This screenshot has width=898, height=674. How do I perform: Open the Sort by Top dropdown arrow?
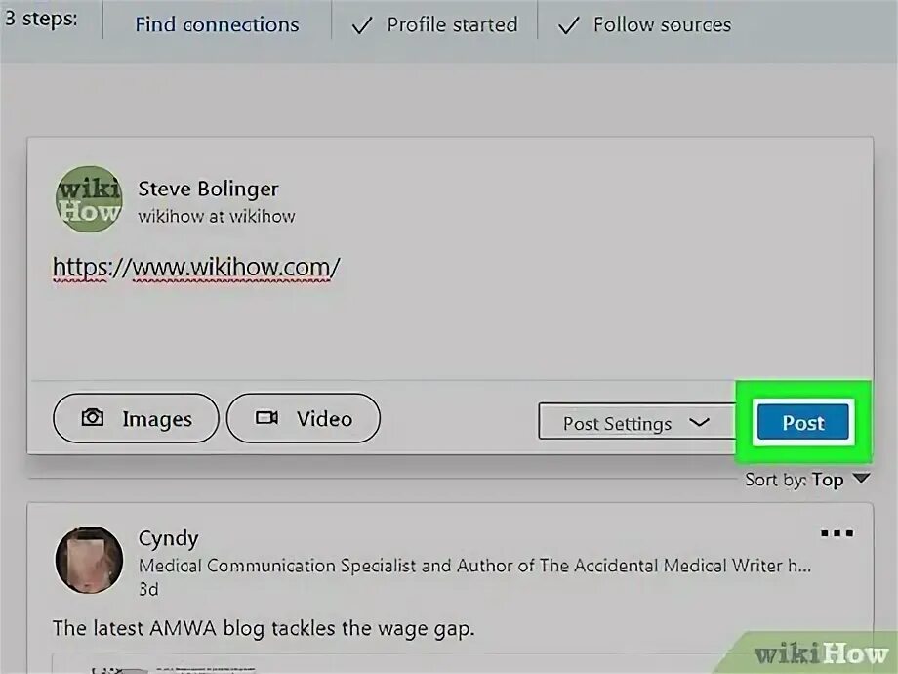coord(861,478)
